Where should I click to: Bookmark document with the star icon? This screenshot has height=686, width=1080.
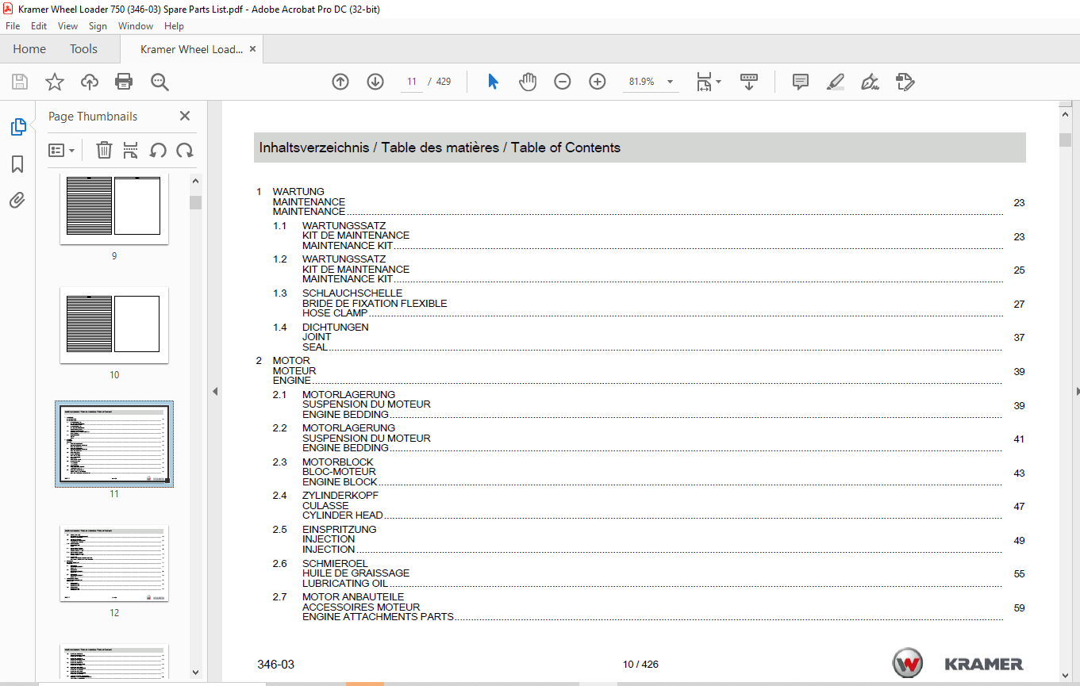click(54, 82)
